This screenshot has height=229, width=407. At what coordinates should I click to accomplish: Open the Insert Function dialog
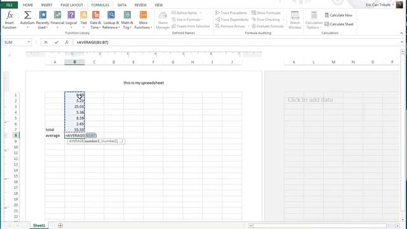coord(10,20)
